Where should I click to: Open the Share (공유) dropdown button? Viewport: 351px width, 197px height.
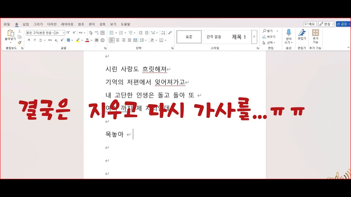(x=343, y=24)
